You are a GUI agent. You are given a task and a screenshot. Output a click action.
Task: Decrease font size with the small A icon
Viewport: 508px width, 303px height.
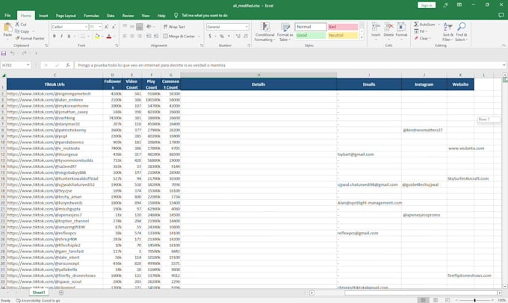(114, 27)
